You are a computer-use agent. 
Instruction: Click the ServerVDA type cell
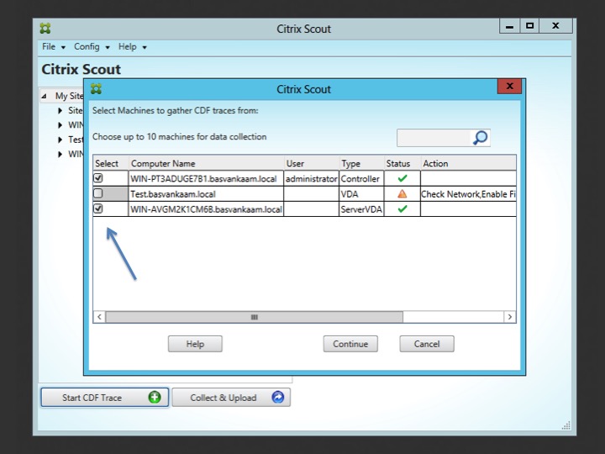click(x=361, y=209)
